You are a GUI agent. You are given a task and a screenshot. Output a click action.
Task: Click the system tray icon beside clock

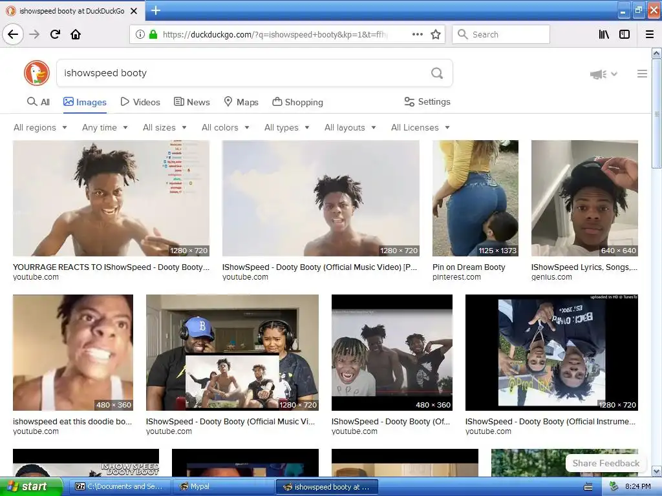tap(614, 487)
